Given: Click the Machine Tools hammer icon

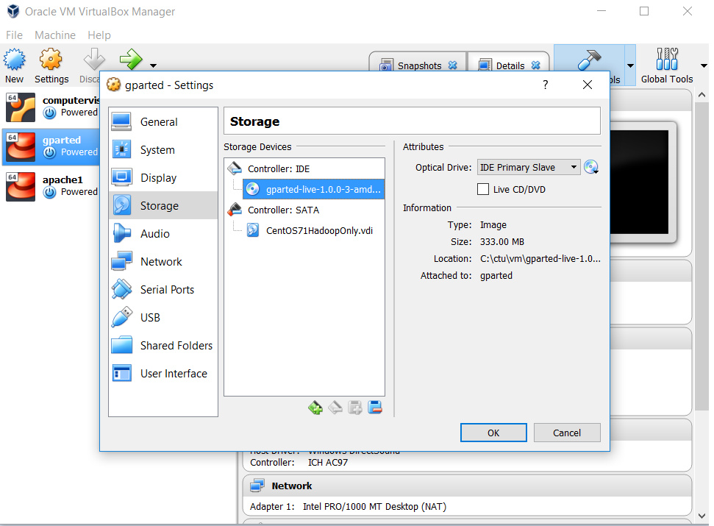Looking at the screenshot, I should tap(589, 60).
